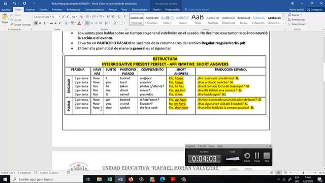
Task: Click the '¿Qué desea hacer?' tell me box
Action: point(197,10)
